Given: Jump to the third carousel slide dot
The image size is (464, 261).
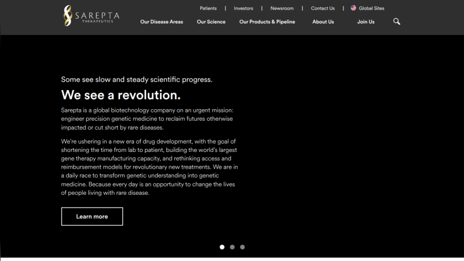Looking at the screenshot, I should click(242, 247).
